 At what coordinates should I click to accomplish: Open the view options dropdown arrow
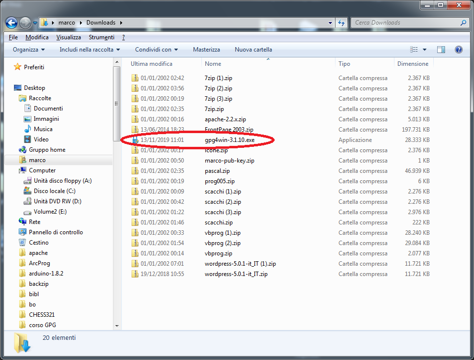click(x=424, y=50)
